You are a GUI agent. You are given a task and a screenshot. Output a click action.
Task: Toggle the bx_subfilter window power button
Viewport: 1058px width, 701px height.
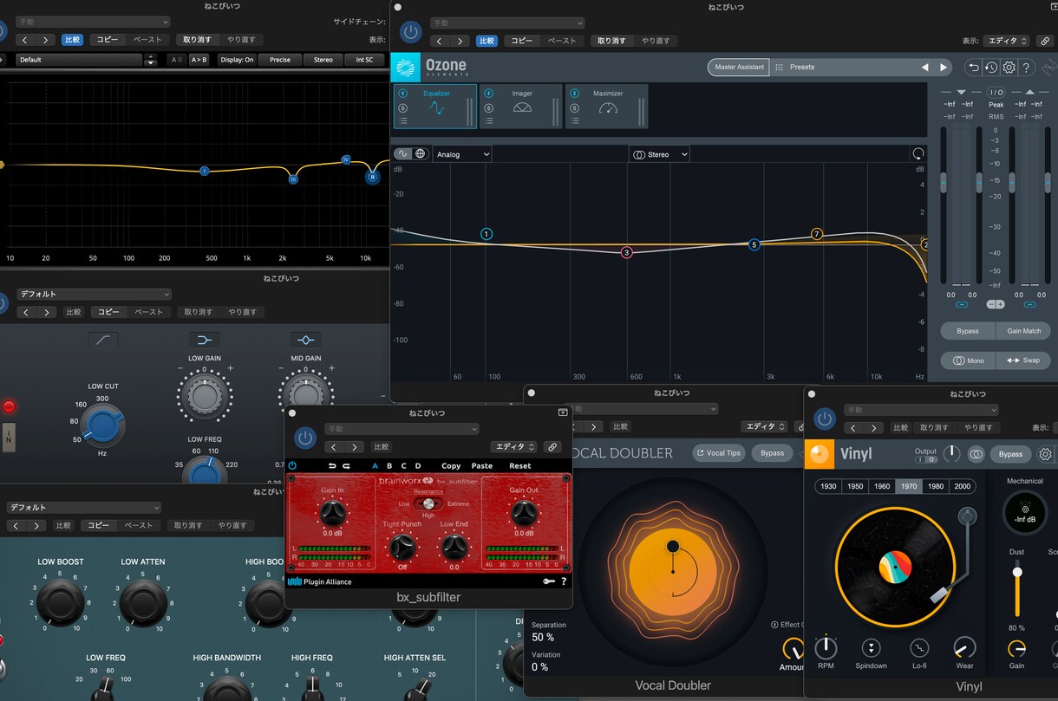(304, 438)
